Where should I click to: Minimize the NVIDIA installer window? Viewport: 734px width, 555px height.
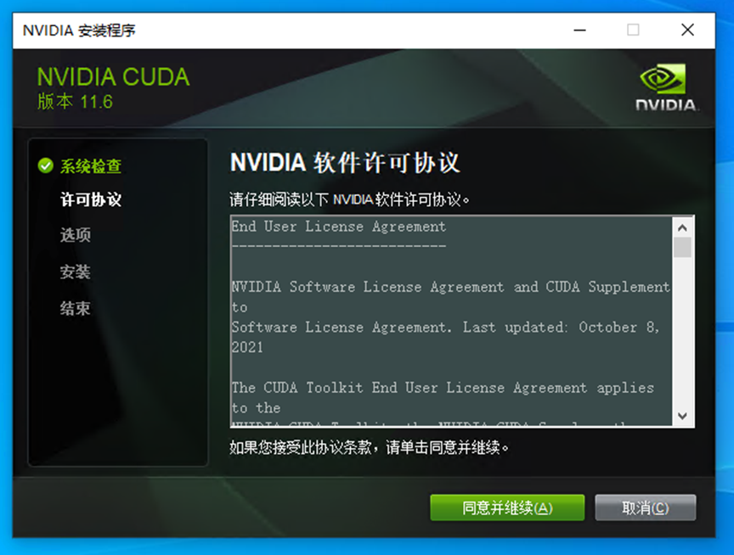[579, 31]
